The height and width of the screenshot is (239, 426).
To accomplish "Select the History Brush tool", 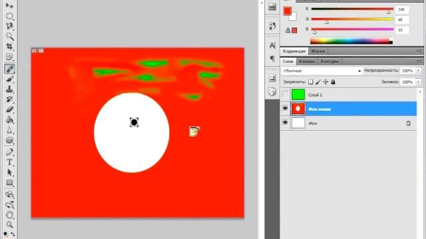I will tap(9, 99).
